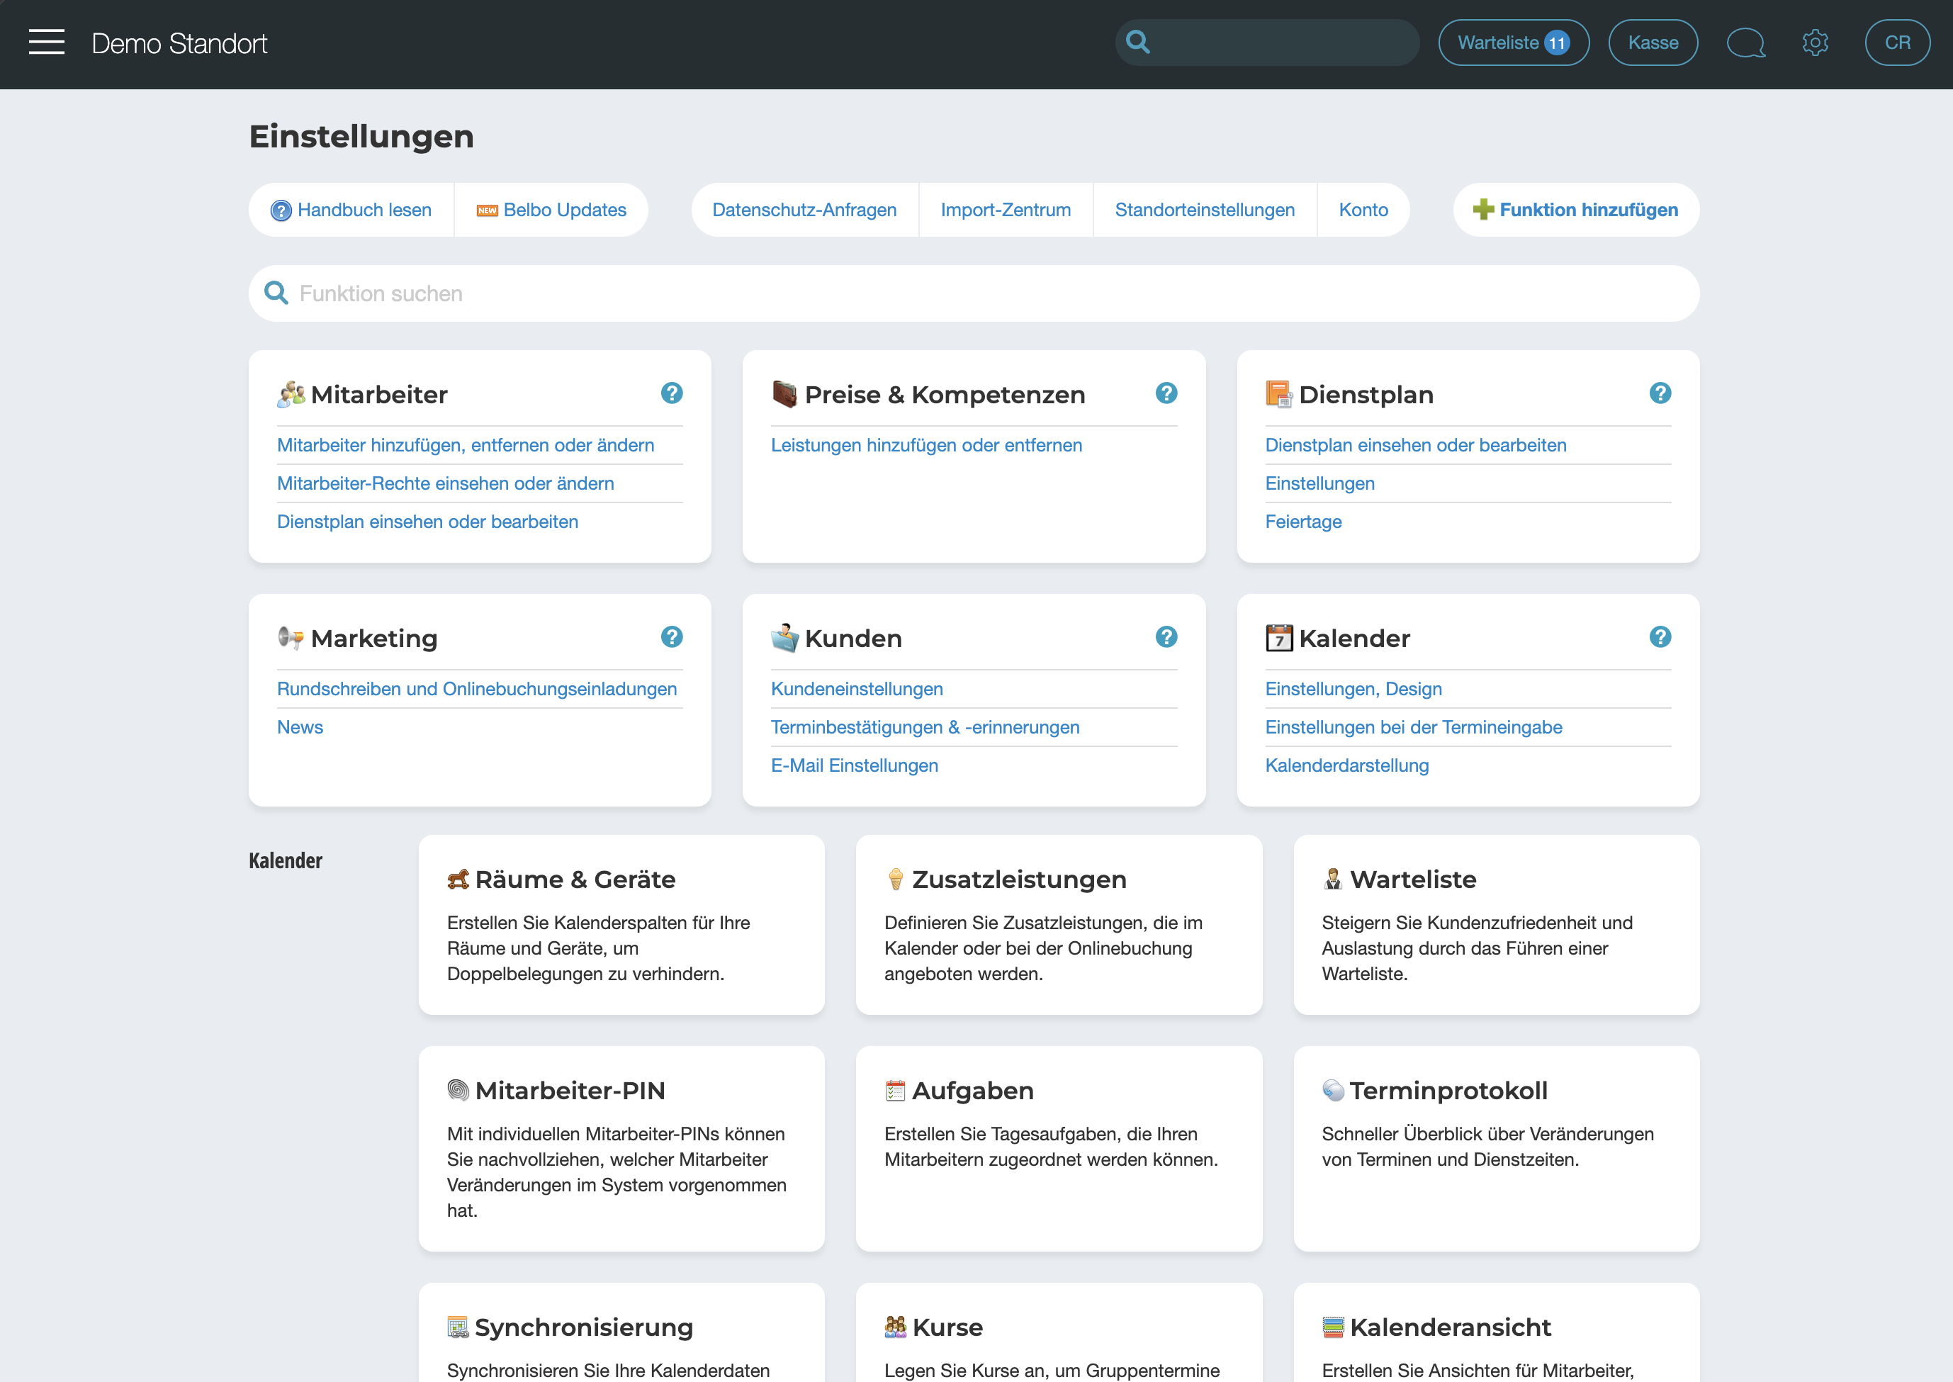Click the chat bubble icon in header
The image size is (1953, 1382).
(1745, 42)
